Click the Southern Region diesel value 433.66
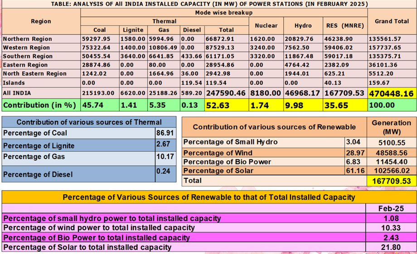 192,57
